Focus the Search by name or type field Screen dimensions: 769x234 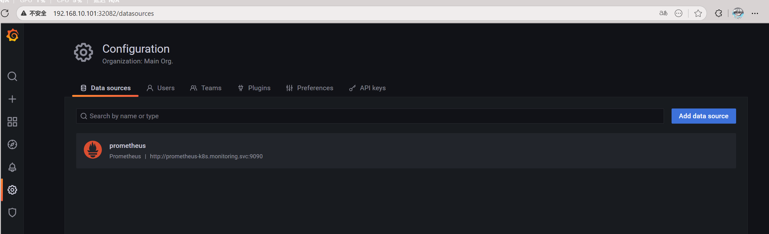370,116
